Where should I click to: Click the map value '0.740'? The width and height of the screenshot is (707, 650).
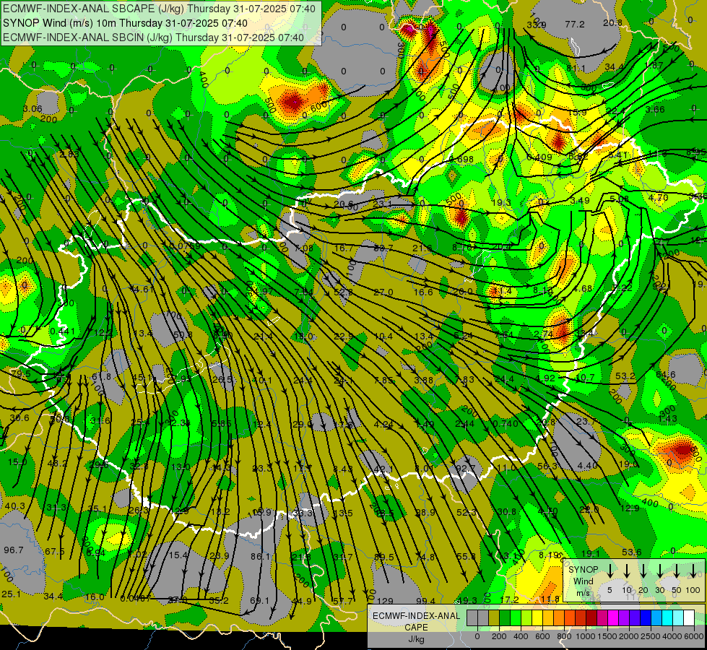click(x=506, y=423)
